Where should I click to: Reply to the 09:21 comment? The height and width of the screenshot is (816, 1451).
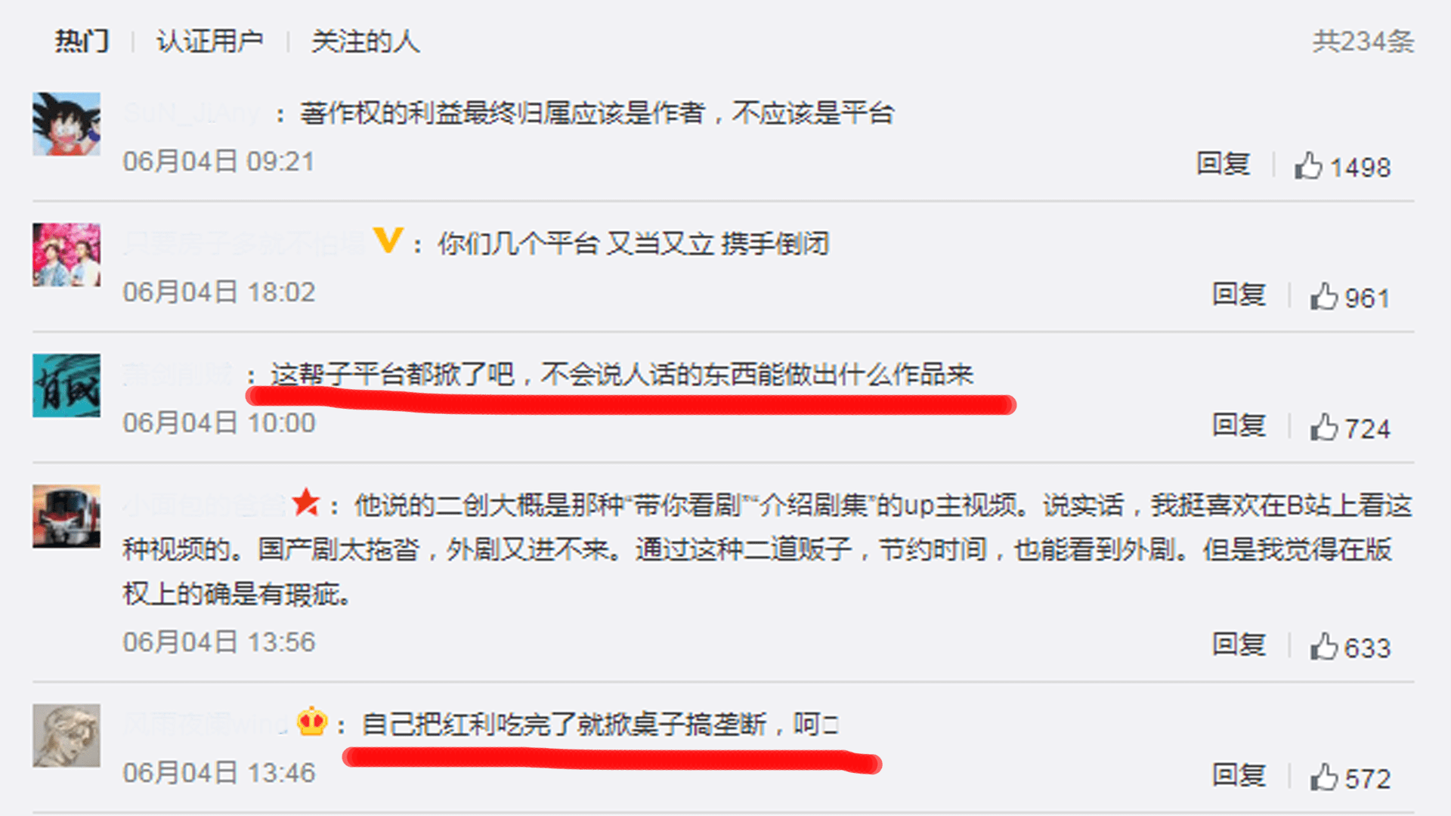click(1223, 164)
